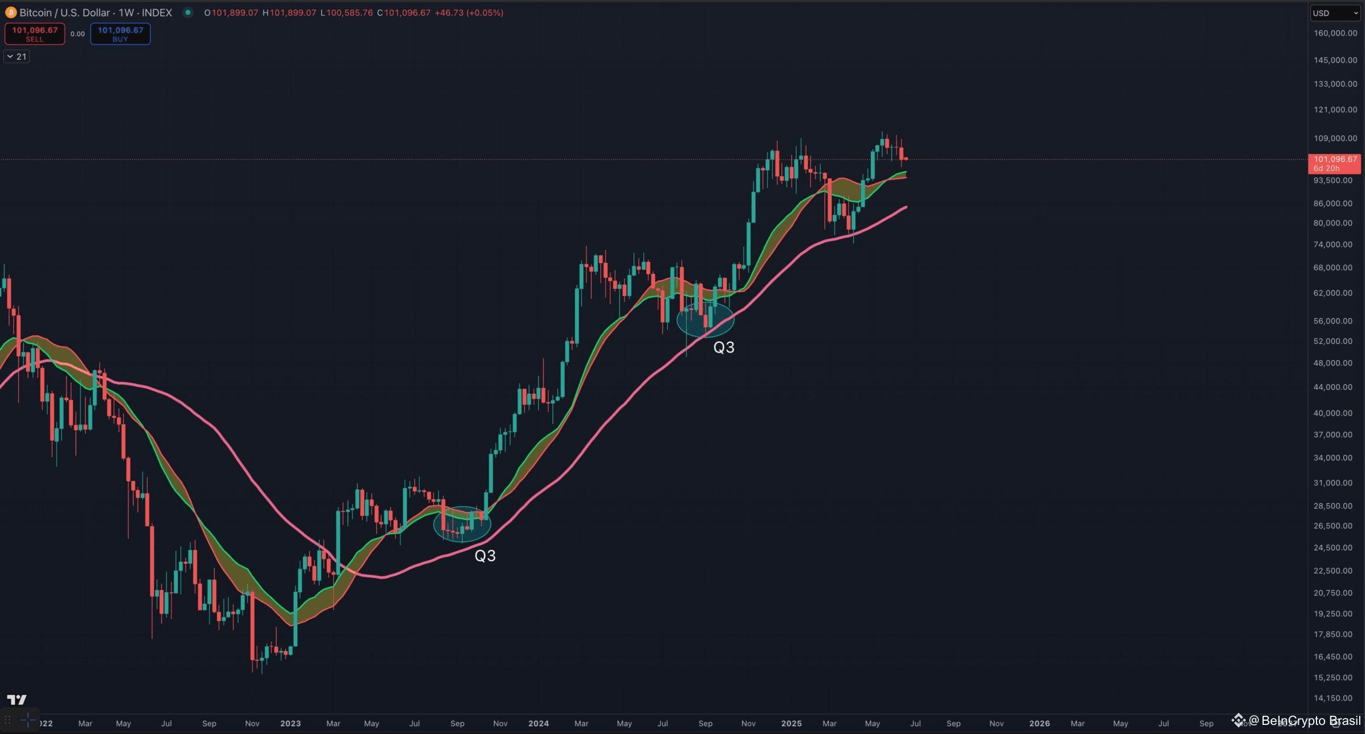Click the high value H101,899.07
Viewport: 1365px width, 734px height.
[x=289, y=13]
